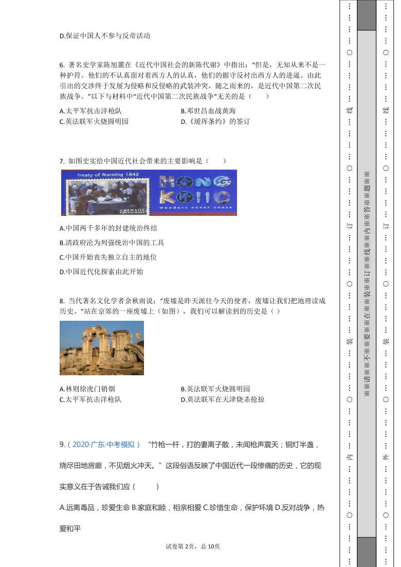Image resolution: width=401 pixels, height=567 pixels.
Task: Select option D 中国近代化探索由此开始
Action: [101, 272]
